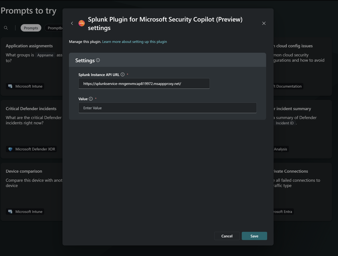Click the Entra tag on Private Connections card
338x256 pixels.
click(x=284, y=212)
